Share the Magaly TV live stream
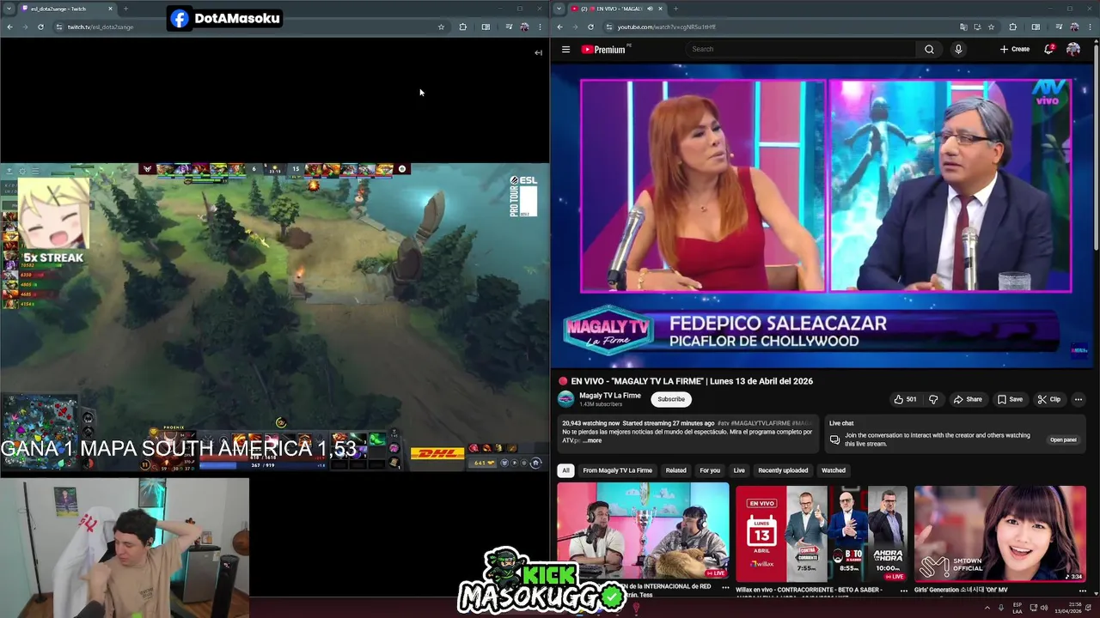 pos(968,399)
